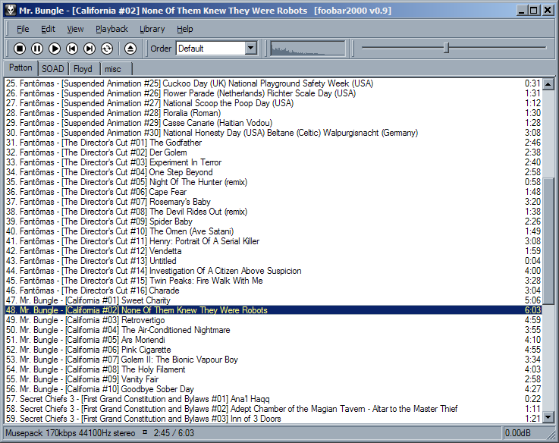559x443 pixels.
Task: Switch to the SOAD playlist tab
Action: click(x=52, y=69)
